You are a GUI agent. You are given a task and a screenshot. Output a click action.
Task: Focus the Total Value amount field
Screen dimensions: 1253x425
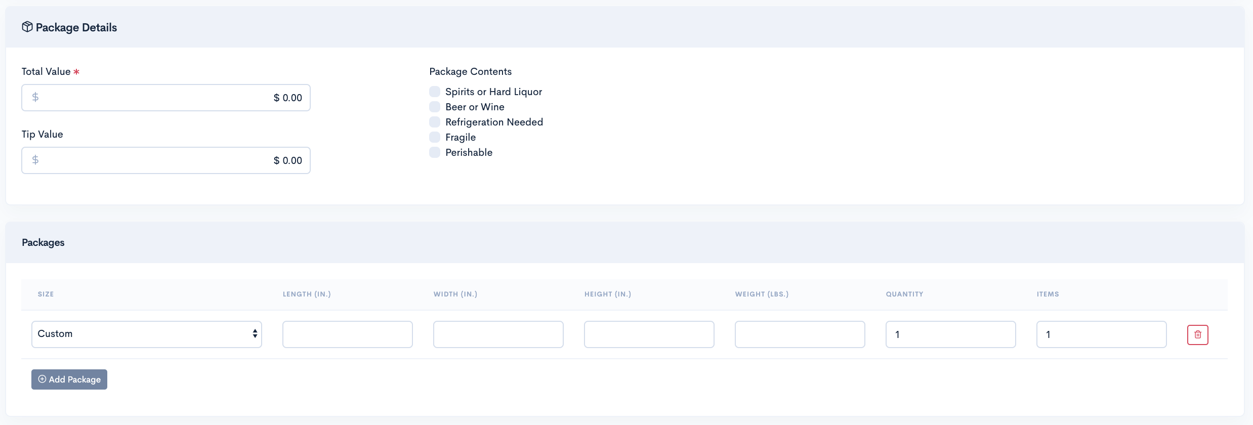tap(166, 98)
